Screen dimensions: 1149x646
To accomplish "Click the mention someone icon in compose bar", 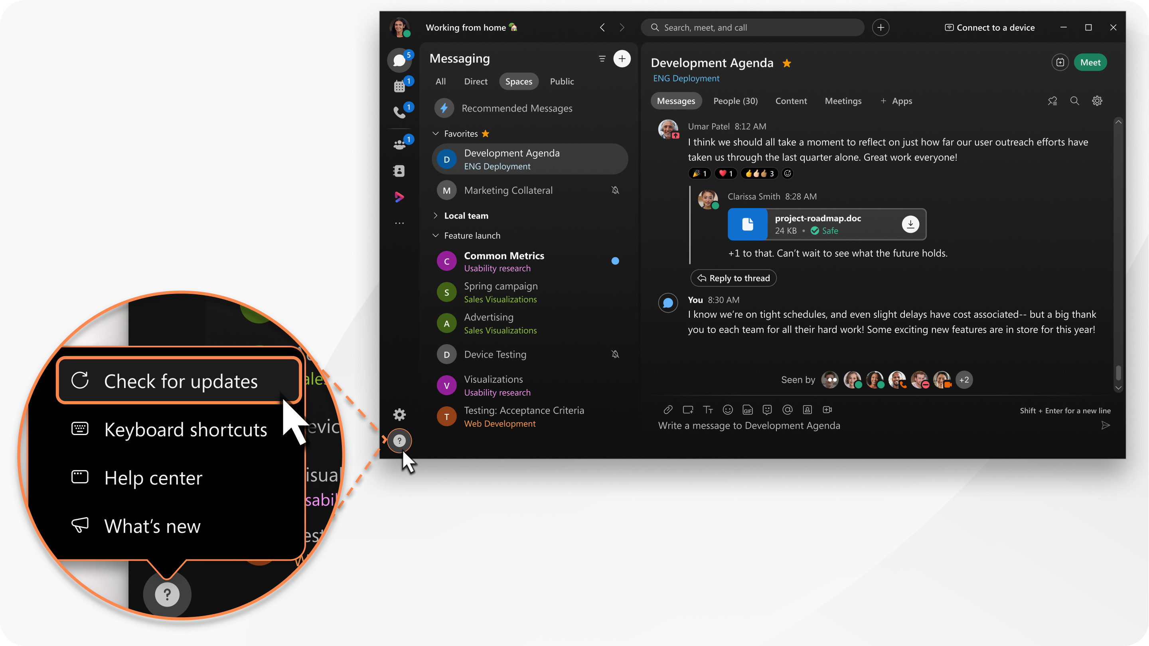I will pyautogui.click(x=788, y=410).
